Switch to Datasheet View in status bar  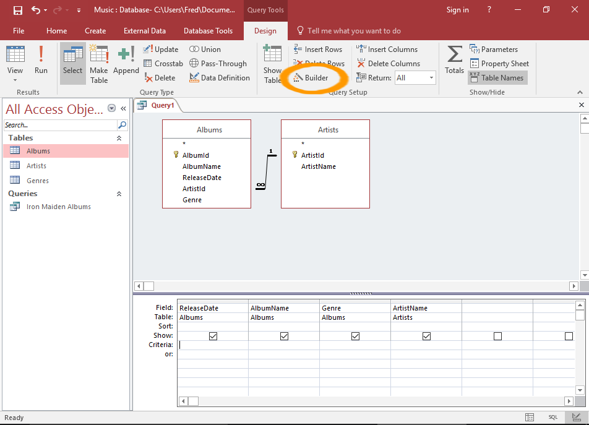[x=529, y=417]
